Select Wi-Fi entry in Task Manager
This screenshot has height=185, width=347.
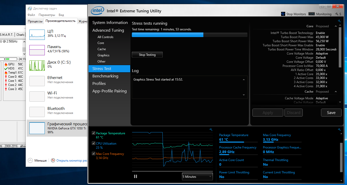click(57, 96)
